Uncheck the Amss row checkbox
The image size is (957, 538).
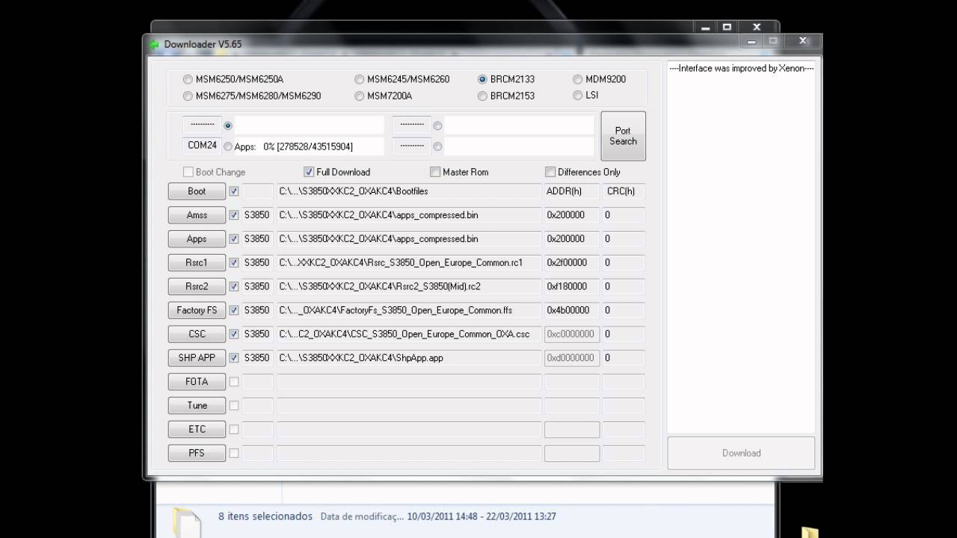(234, 215)
